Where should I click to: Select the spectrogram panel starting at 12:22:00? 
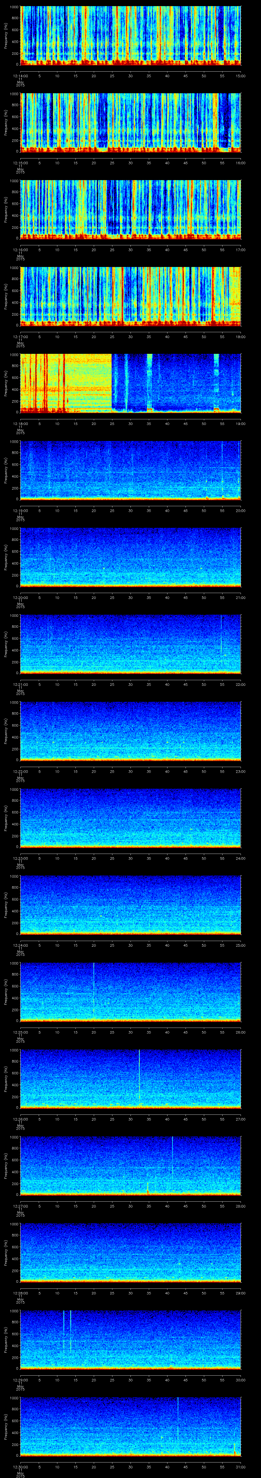click(131, 731)
